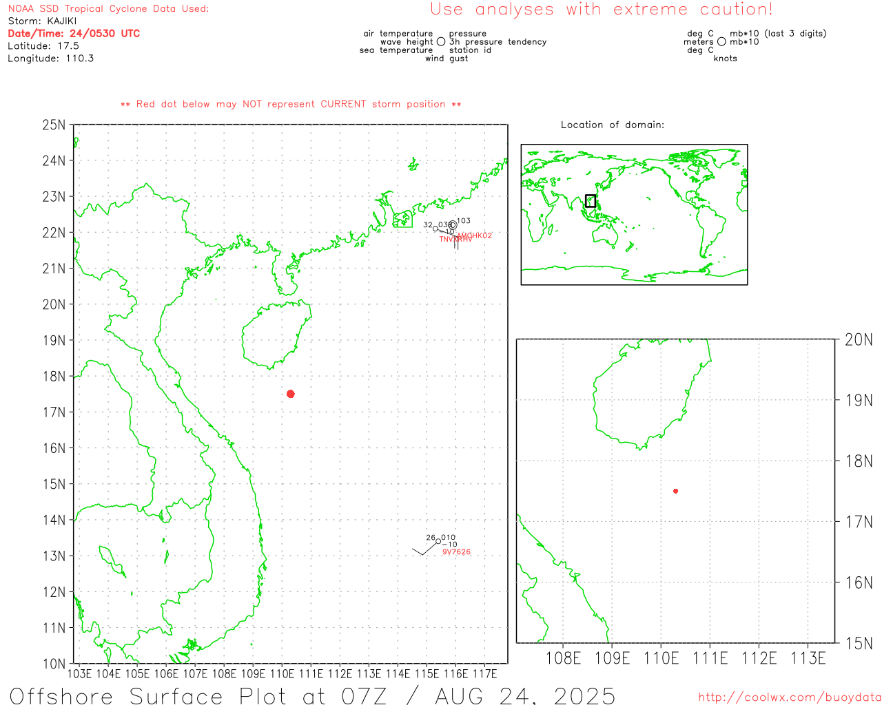
Task: Click the 10N latitude label on main map
Action: point(54,664)
